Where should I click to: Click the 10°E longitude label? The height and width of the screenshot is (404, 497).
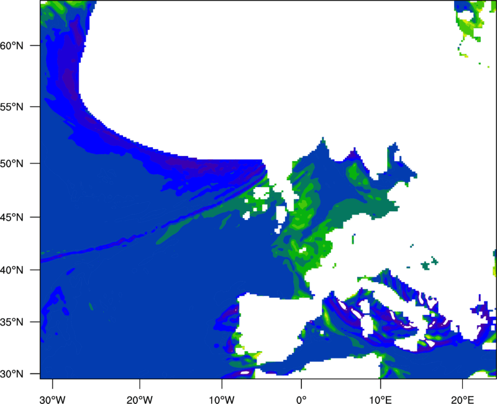(380, 400)
